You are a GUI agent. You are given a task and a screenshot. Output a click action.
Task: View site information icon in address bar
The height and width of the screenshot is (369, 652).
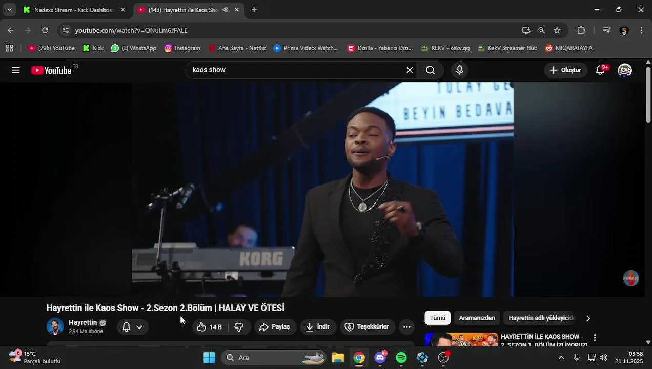tap(66, 30)
